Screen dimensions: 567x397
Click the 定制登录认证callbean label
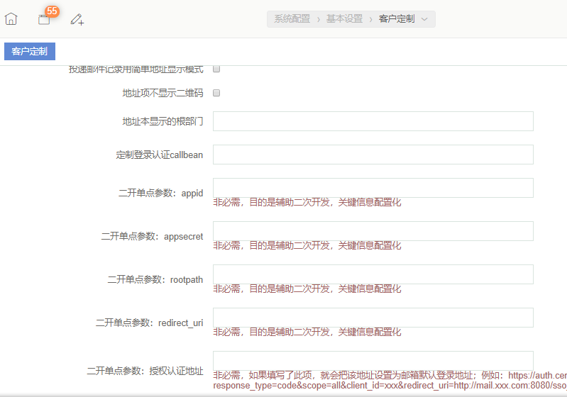(159, 155)
